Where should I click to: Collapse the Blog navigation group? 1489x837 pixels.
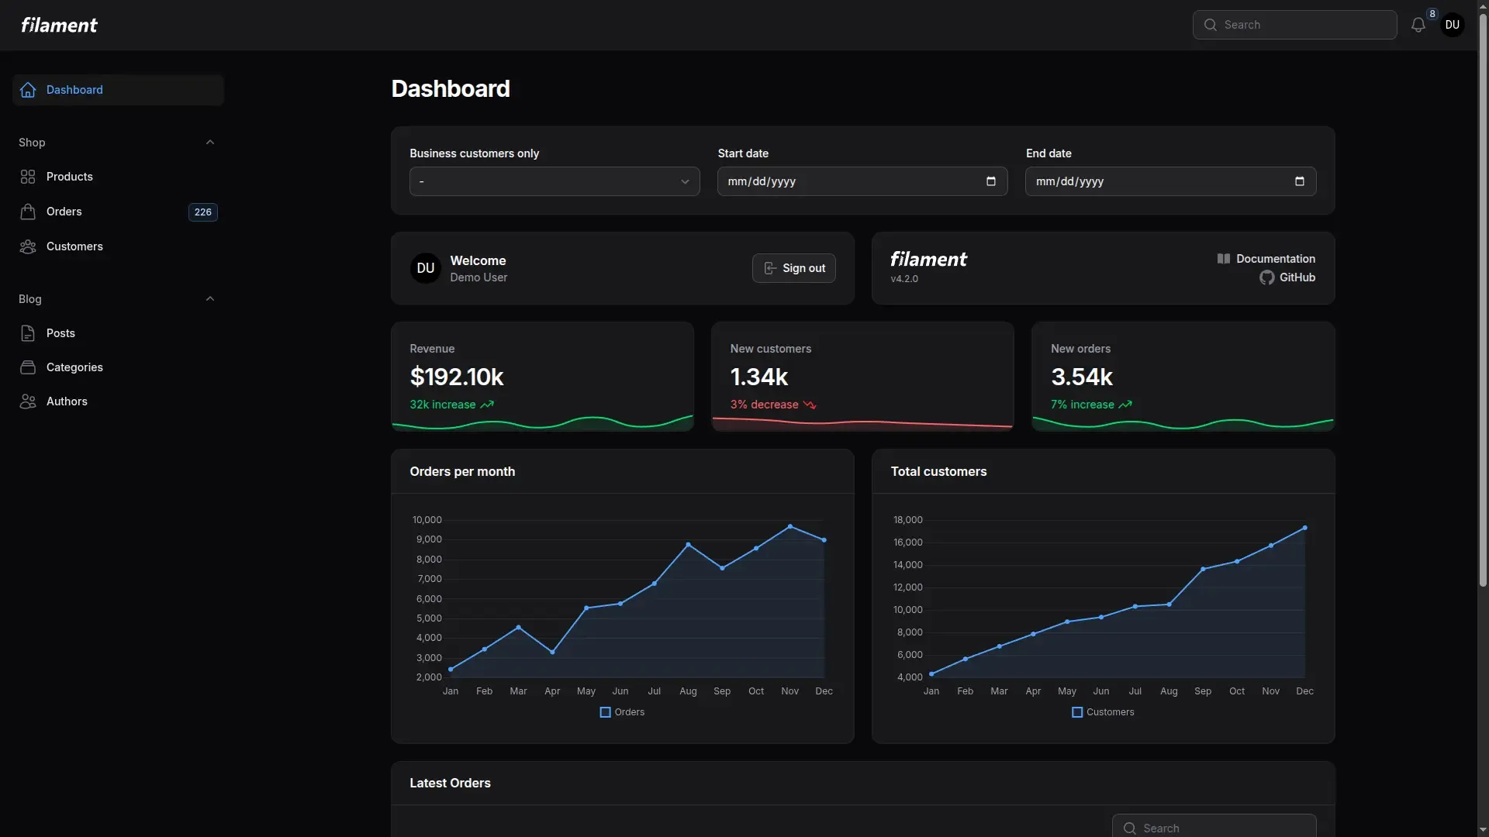tap(209, 299)
